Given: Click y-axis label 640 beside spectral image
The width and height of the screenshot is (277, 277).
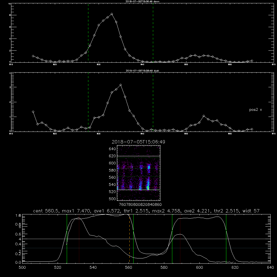Looking at the screenshot, I should pos(112,149).
